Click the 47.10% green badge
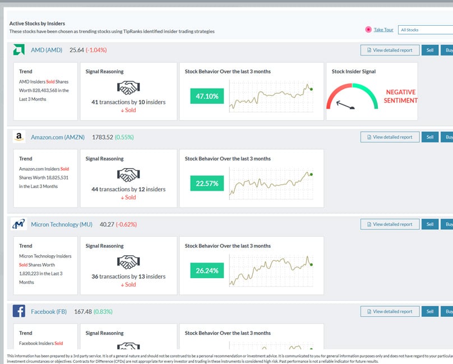Screen dimensions: 453x364 coord(207,96)
